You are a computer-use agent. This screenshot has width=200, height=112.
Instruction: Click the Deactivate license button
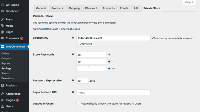(x=86, y=44)
